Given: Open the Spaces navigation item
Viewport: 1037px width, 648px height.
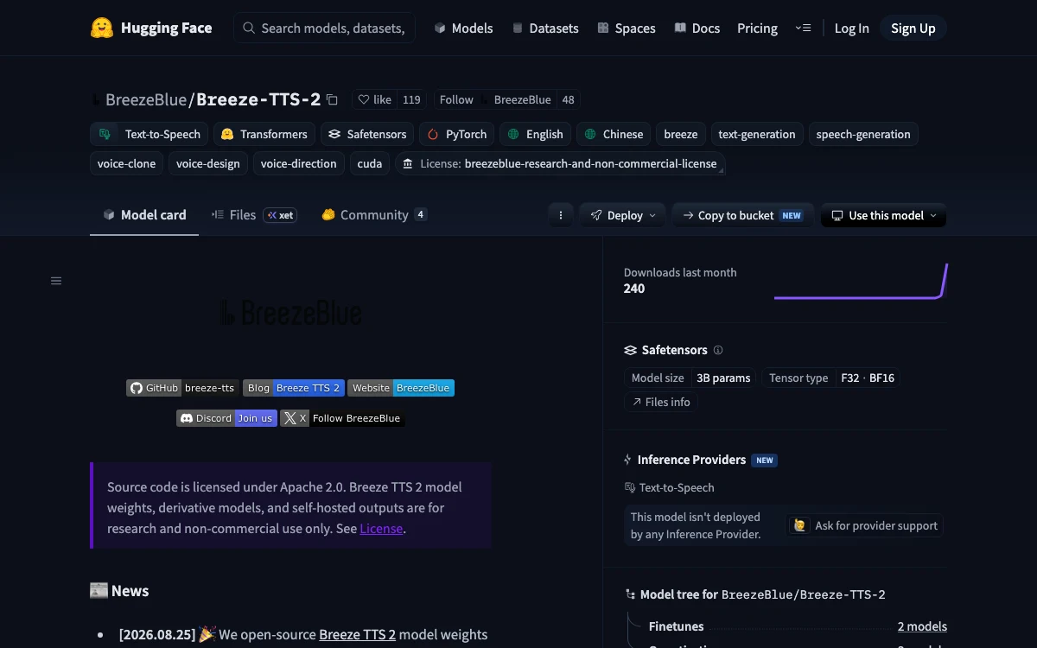Looking at the screenshot, I should [626, 28].
